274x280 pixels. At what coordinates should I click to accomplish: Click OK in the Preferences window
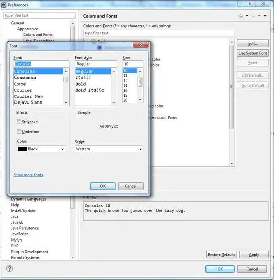[x=220, y=269]
